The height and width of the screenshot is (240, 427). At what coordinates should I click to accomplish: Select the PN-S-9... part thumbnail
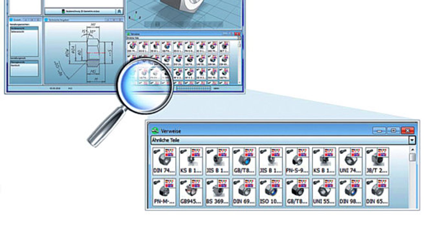[297, 161]
